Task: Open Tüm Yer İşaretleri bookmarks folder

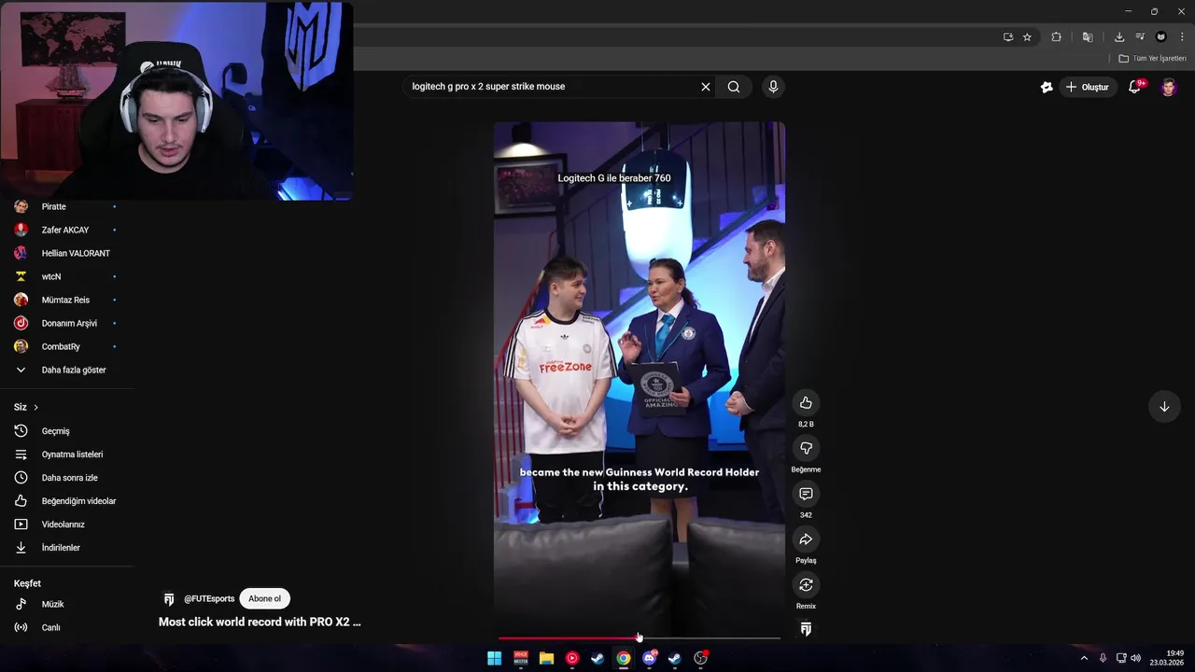Action: pyautogui.click(x=1153, y=59)
